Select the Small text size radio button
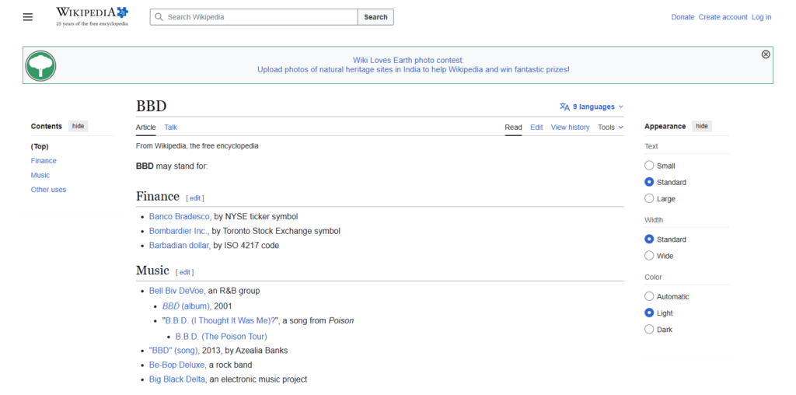Screen dimensions: 796x395 pos(649,166)
